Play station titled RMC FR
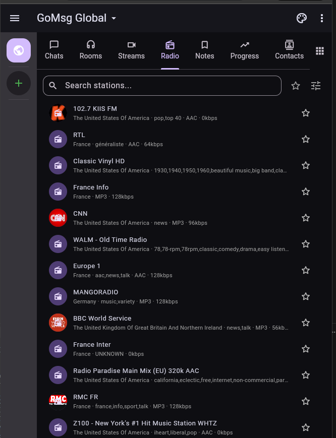336x438 pixels. point(86,397)
